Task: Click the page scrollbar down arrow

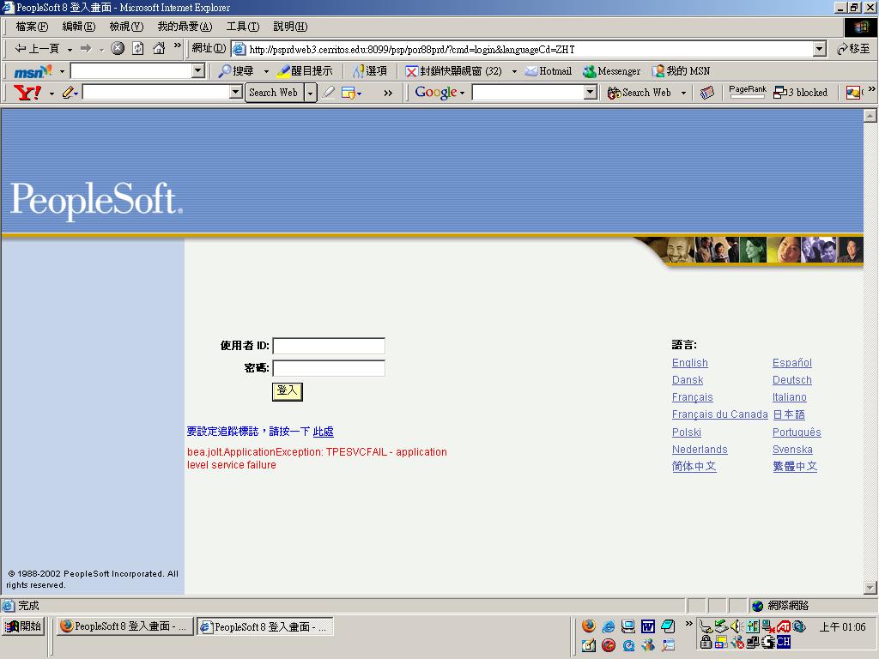Action: tap(870, 588)
